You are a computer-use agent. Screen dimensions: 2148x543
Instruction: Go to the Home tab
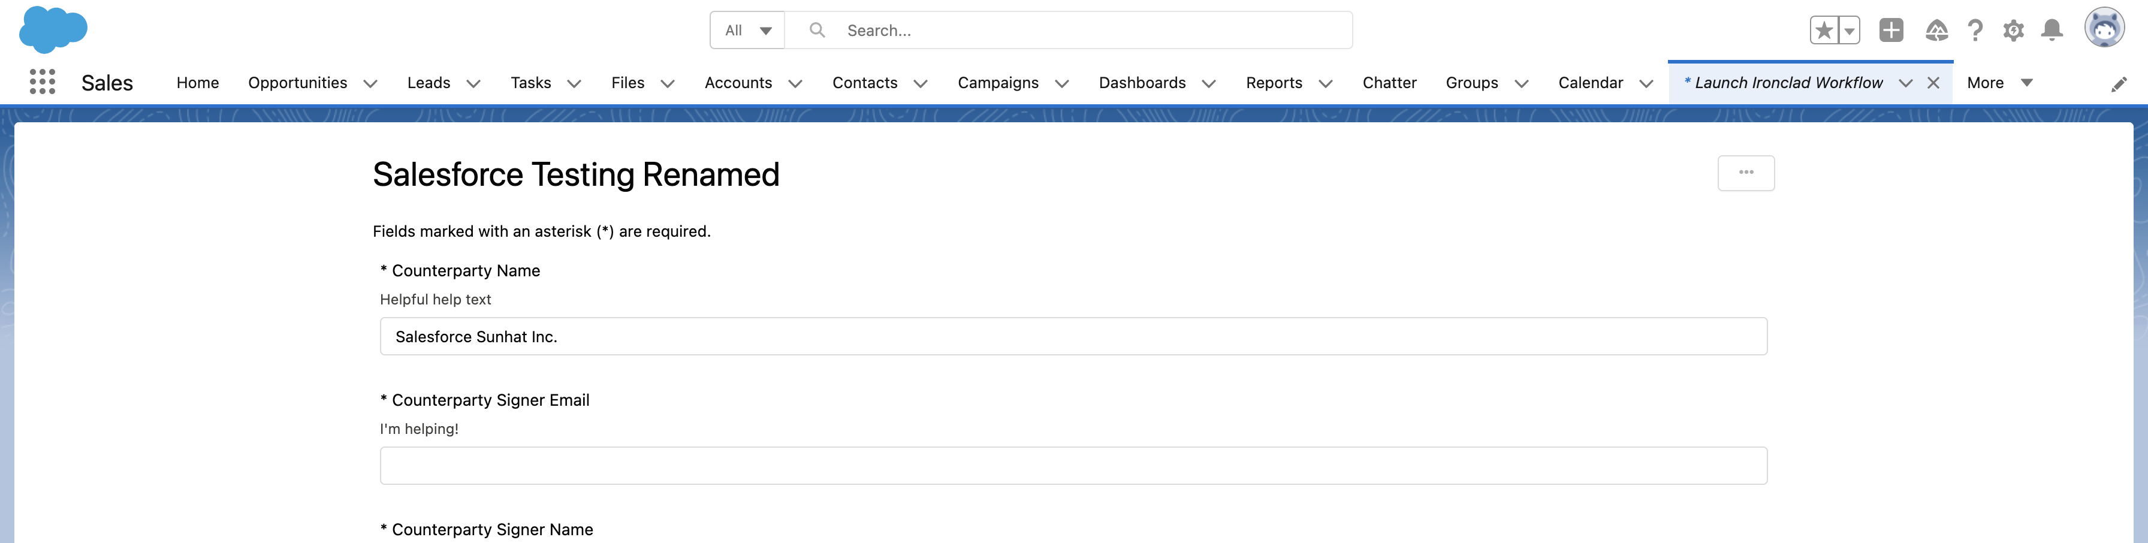pos(198,83)
